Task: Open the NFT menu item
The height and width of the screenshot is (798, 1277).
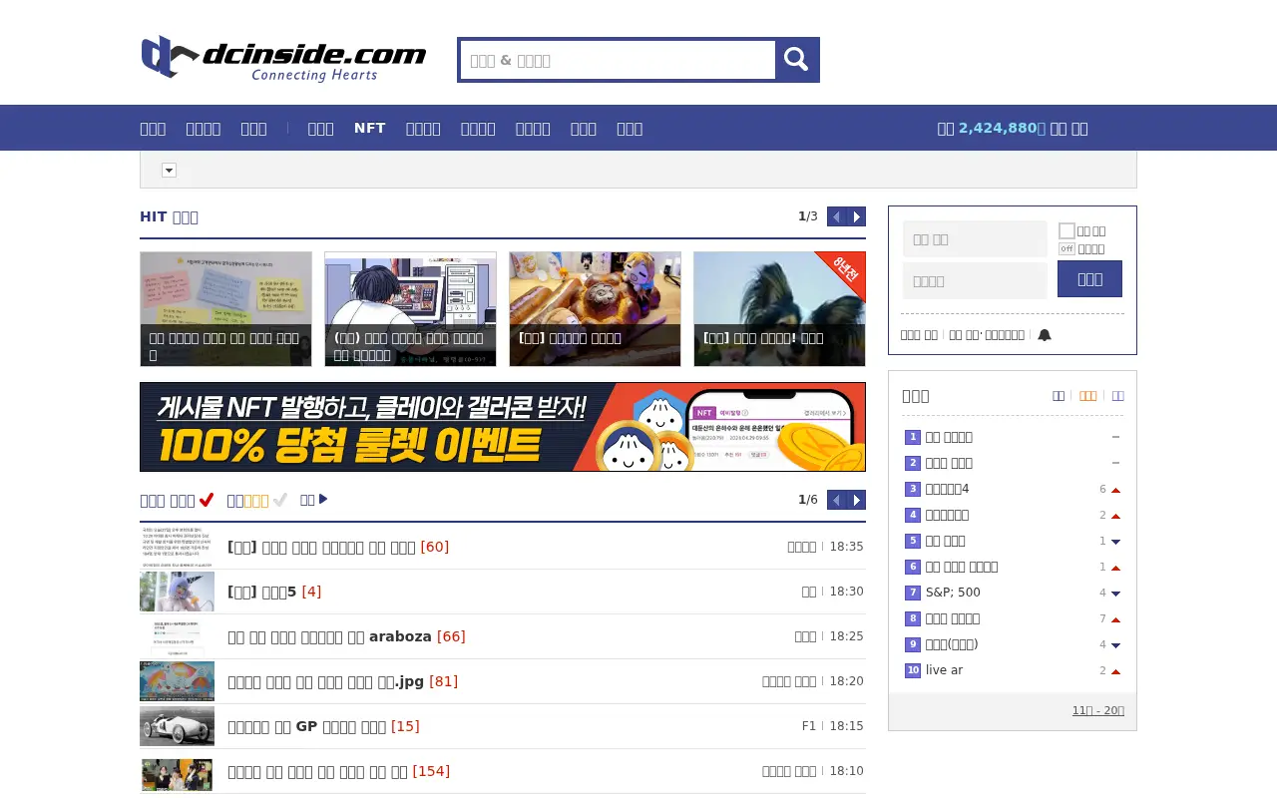Action: click(x=369, y=128)
